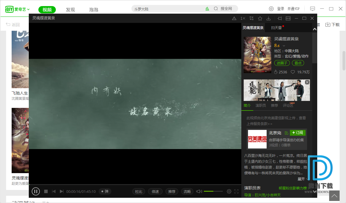This screenshot has height=203, width=346.
Task: Open the 完美建信 uploader logo
Action: click(x=257, y=139)
